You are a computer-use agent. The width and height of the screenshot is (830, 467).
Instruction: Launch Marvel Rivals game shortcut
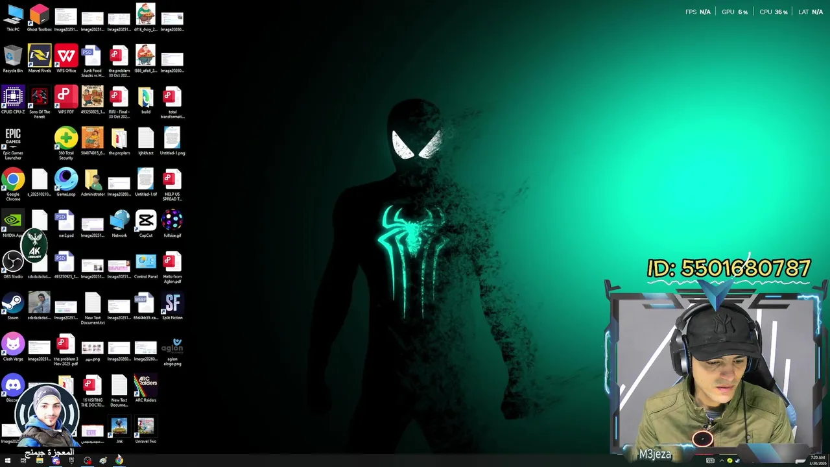pyautogui.click(x=40, y=59)
